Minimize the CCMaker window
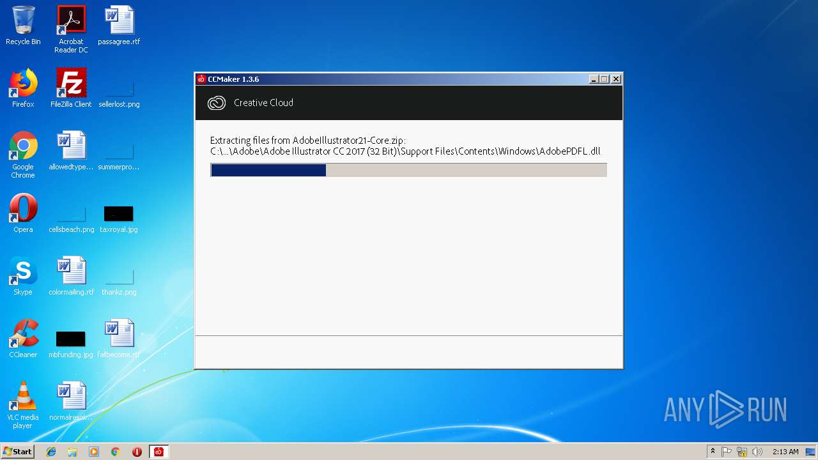 pos(594,79)
